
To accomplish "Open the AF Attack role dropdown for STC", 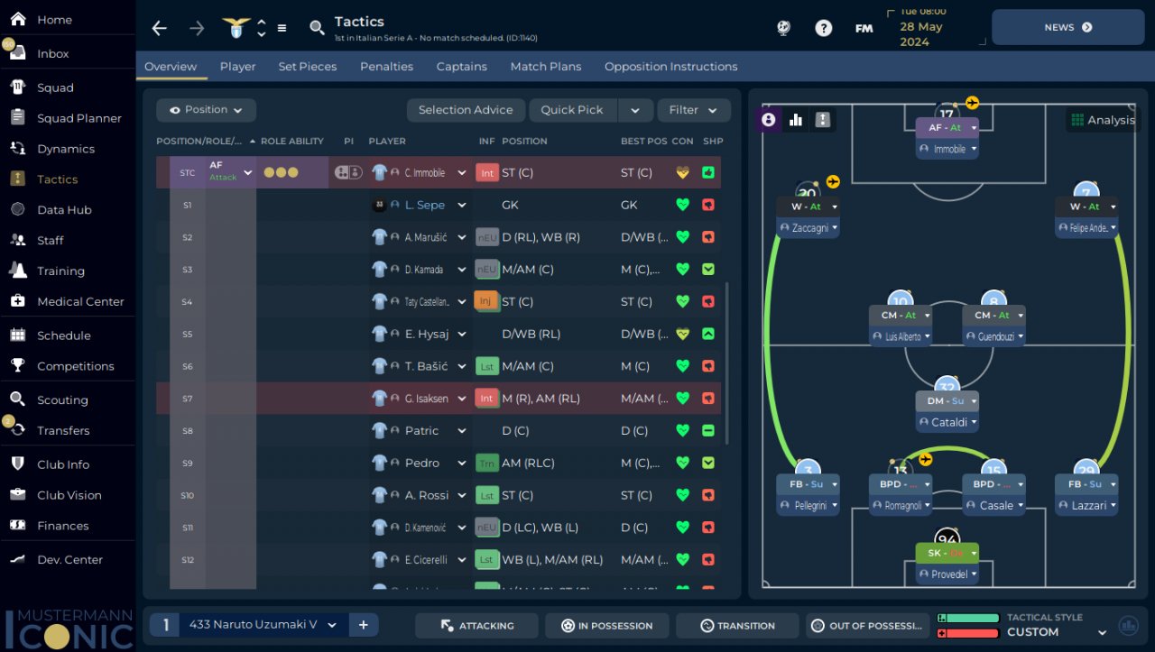I will [x=247, y=172].
